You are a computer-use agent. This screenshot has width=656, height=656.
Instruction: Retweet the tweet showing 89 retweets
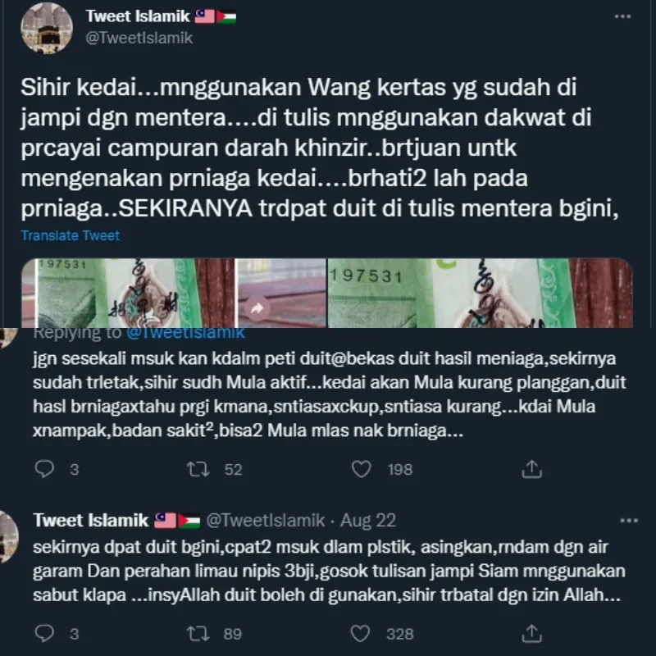click(198, 633)
